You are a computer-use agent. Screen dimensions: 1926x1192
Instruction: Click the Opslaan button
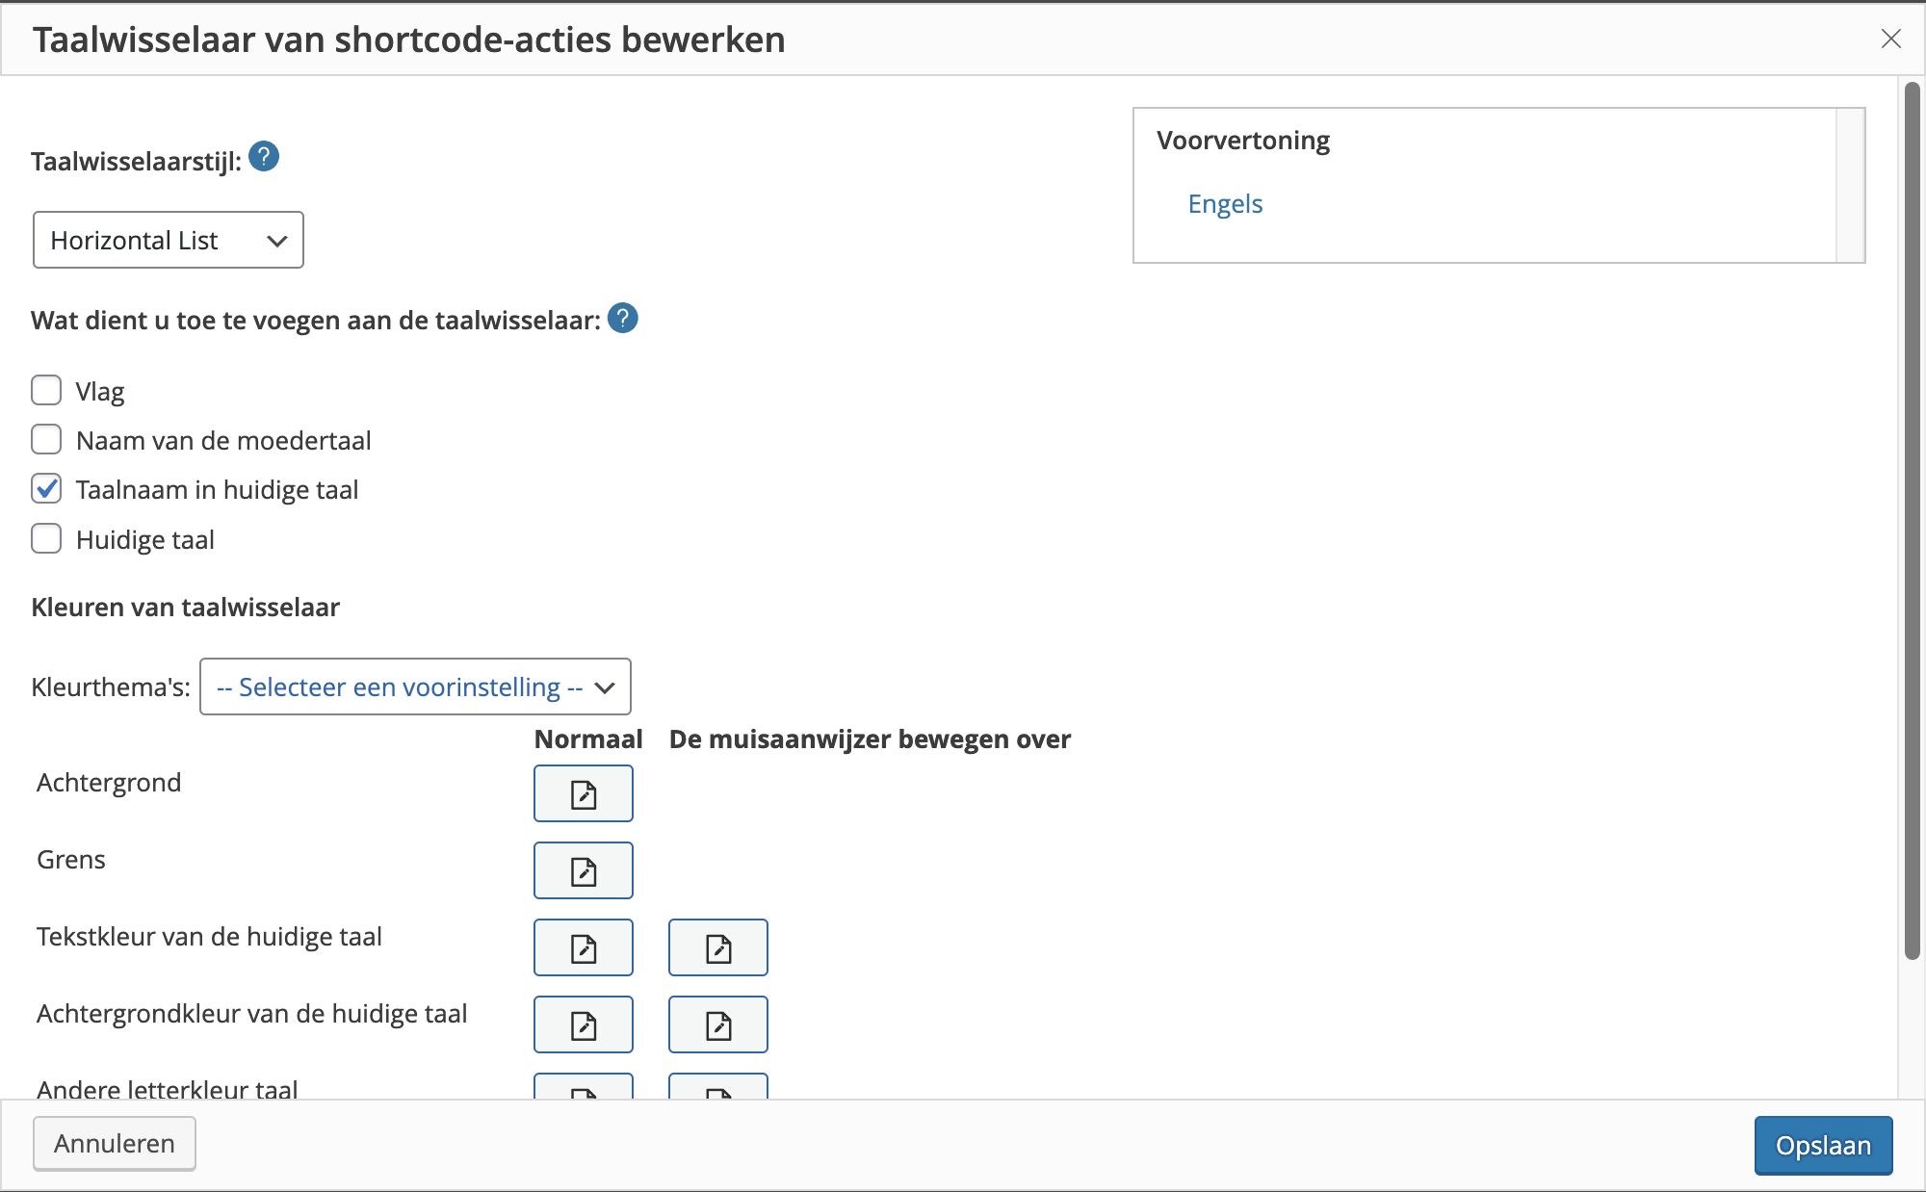coord(1822,1145)
